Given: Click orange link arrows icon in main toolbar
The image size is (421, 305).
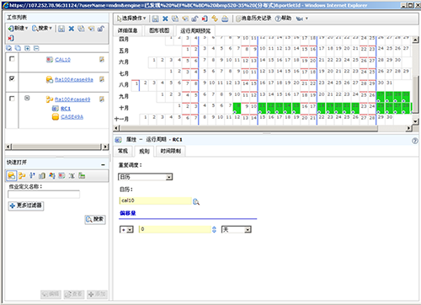Looking at the screenshot, I should 215,19.
